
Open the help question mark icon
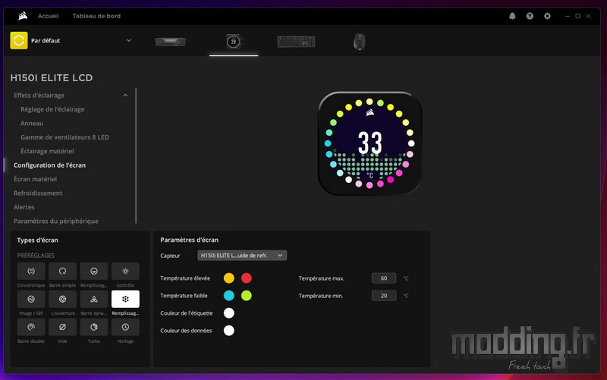530,16
